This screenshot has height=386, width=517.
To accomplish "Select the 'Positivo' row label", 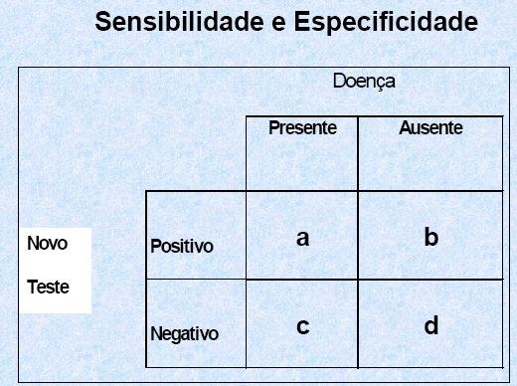I will [182, 247].
